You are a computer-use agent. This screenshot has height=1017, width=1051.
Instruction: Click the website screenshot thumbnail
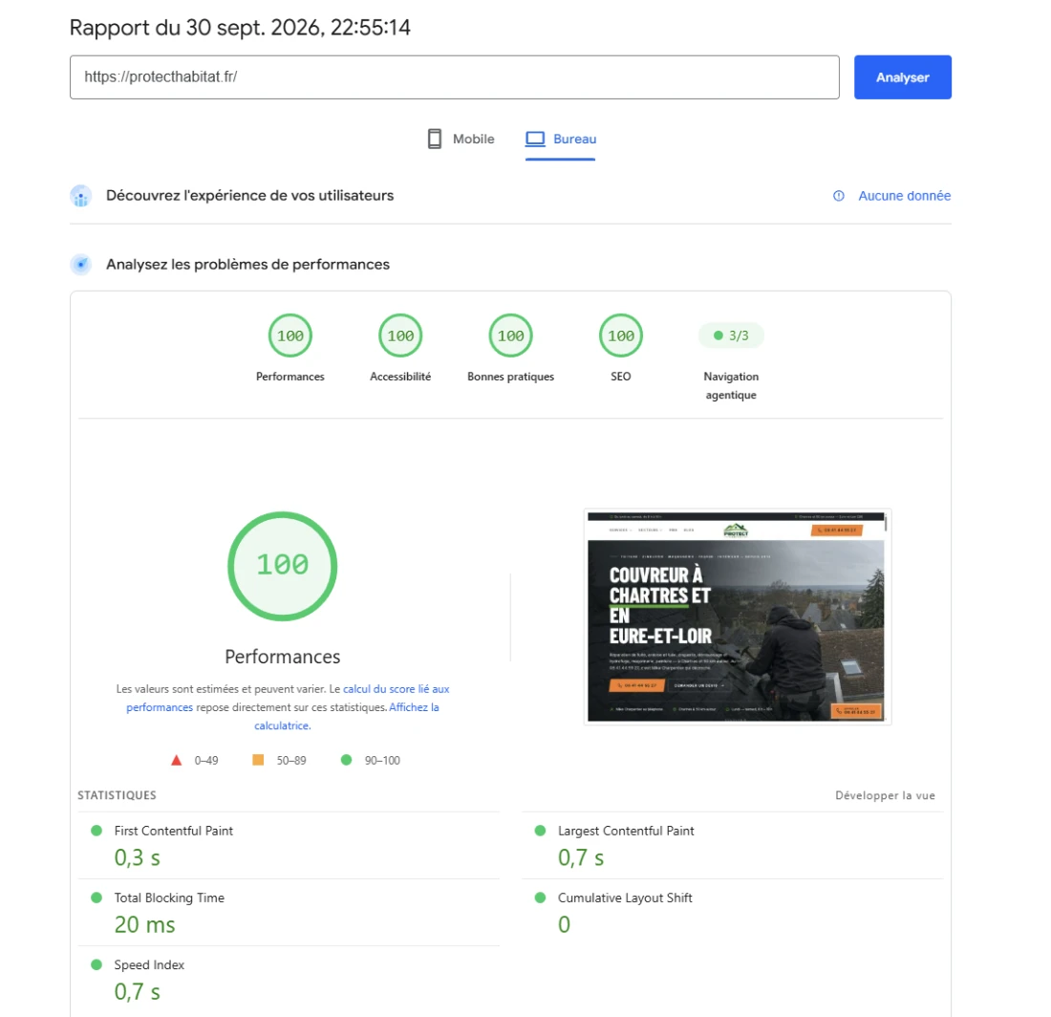pyautogui.click(x=738, y=617)
